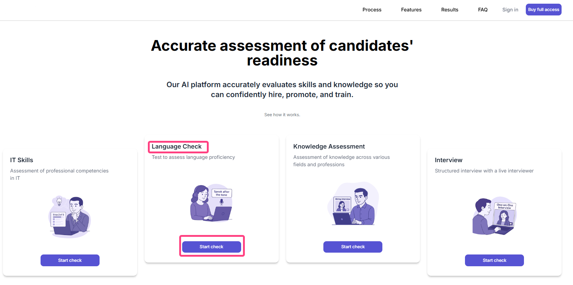Click the Interview card illustration
Viewport: 573px width, 285px height.
(494, 217)
